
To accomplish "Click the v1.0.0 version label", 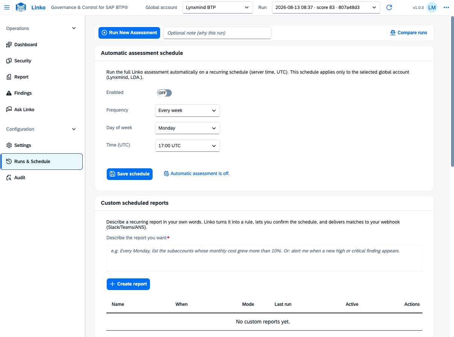I will pos(418,8).
